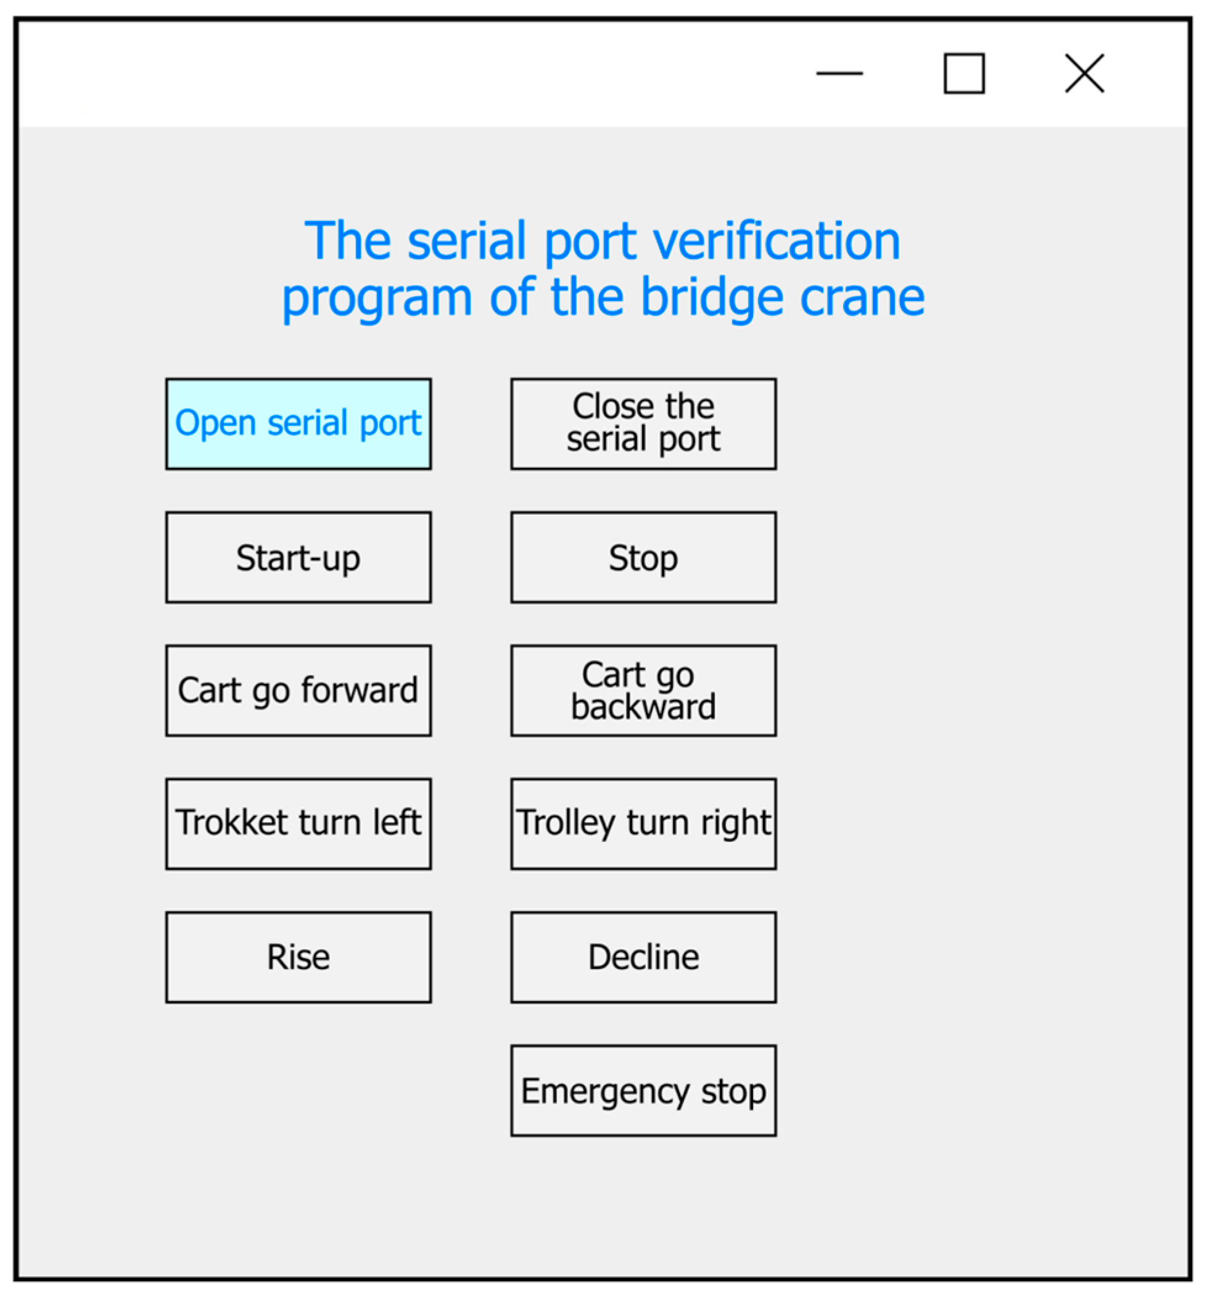This screenshot has height=1293, width=1207.
Task: Click the heading line 'program of the bridge crane'
Action: point(603,297)
